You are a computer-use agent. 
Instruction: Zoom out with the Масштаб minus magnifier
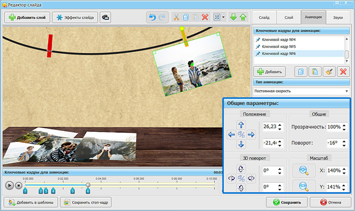(304, 186)
